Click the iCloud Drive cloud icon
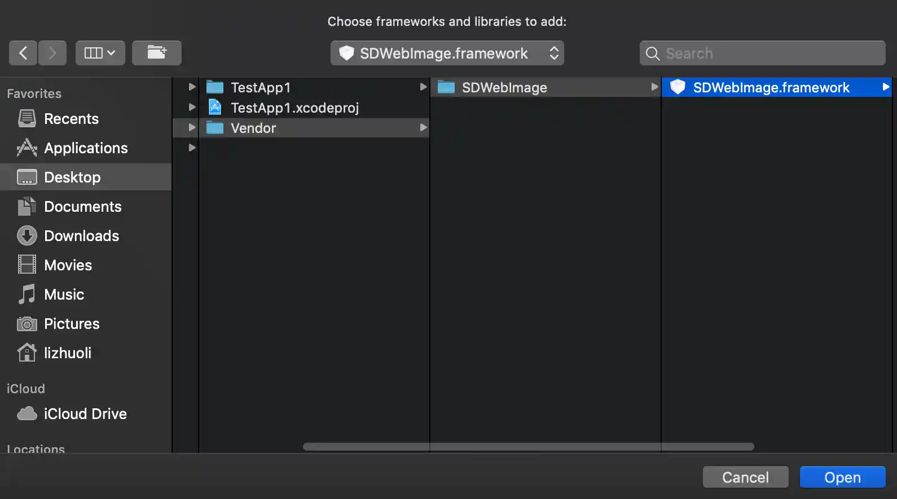This screenshot has width=897, height=499. pos(27,414)
